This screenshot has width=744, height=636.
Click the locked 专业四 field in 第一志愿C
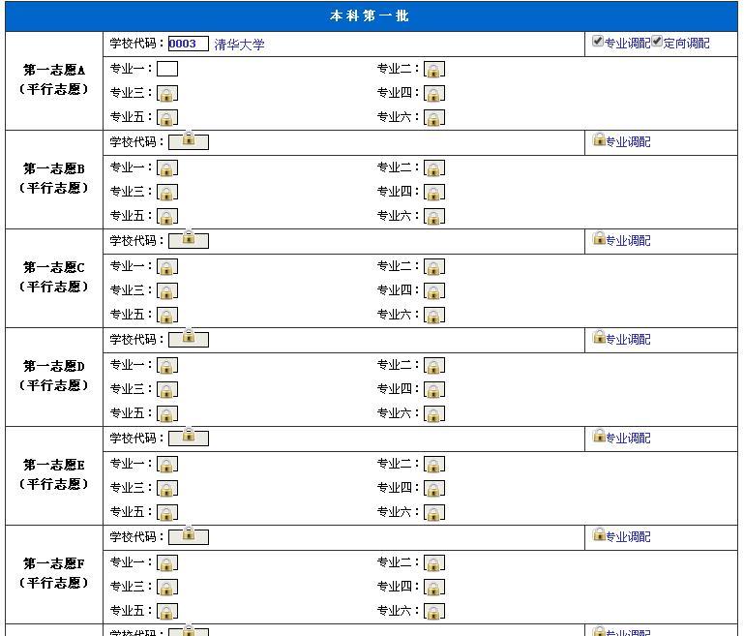434,291
